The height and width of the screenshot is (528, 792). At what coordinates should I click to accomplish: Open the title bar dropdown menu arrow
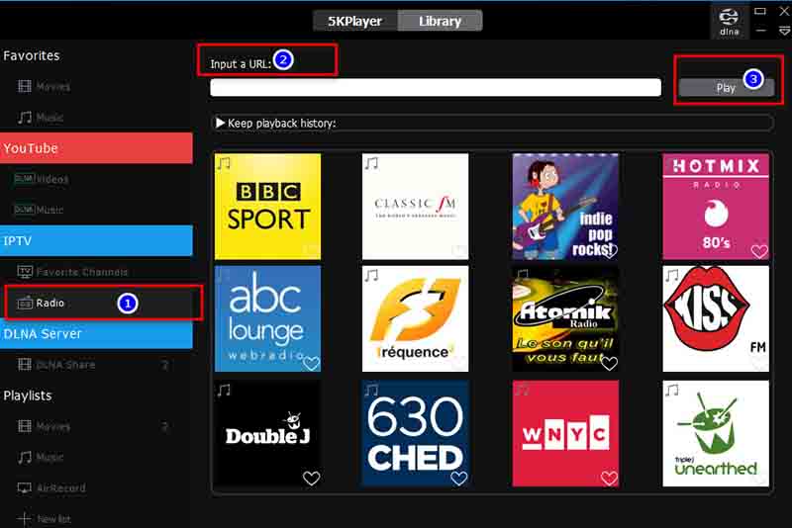[784, 32]
